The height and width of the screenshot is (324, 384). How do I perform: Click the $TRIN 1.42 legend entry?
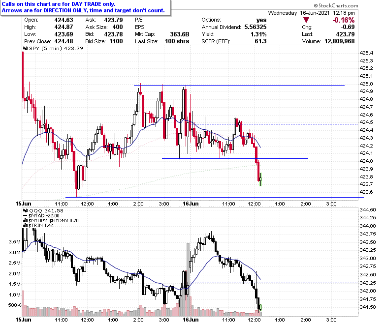pos(38,226)
